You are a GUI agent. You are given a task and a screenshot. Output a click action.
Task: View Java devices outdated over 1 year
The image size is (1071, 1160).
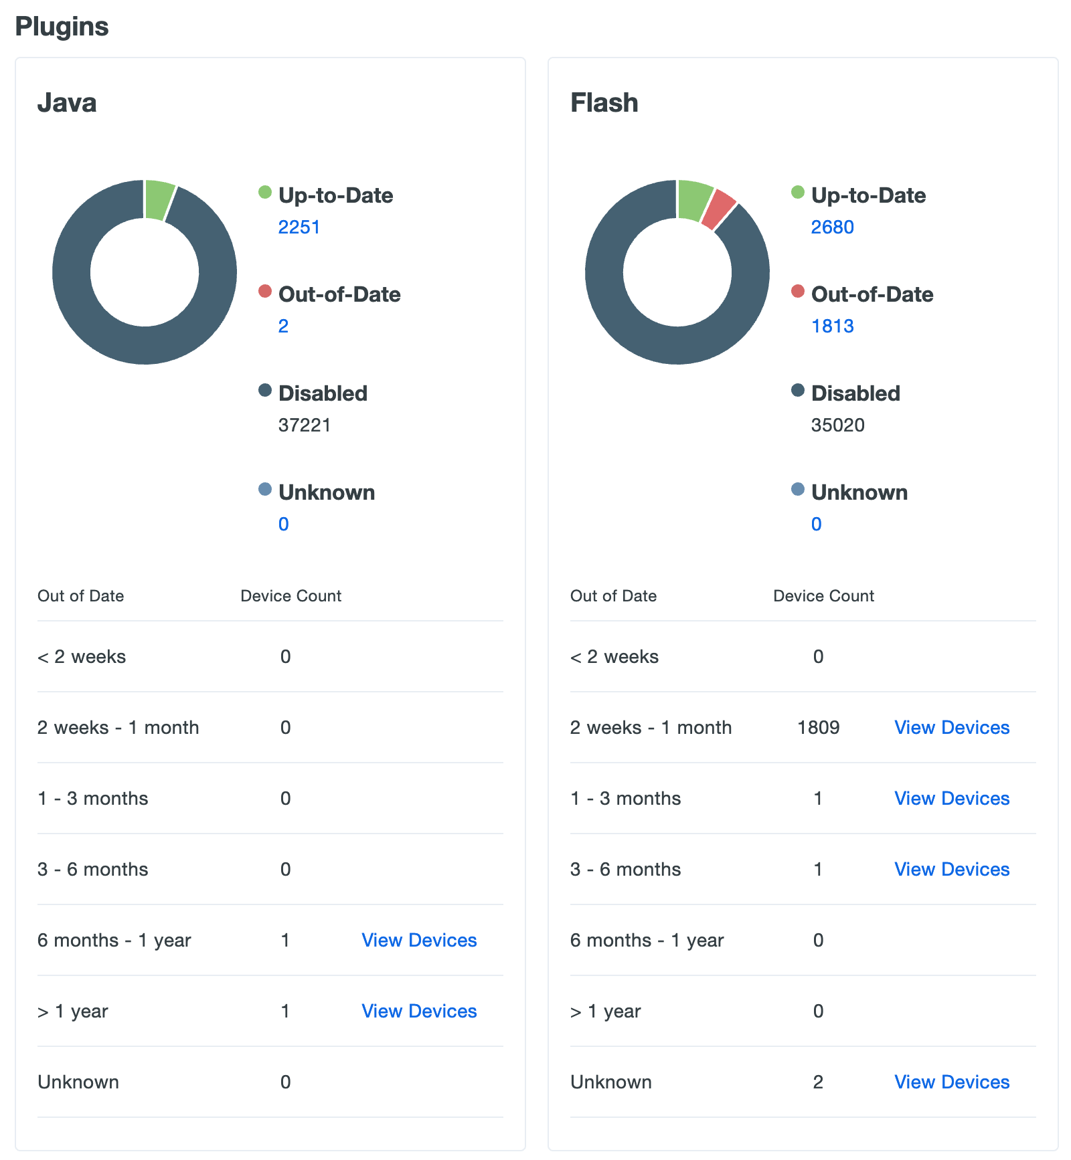click(419, 1011)
